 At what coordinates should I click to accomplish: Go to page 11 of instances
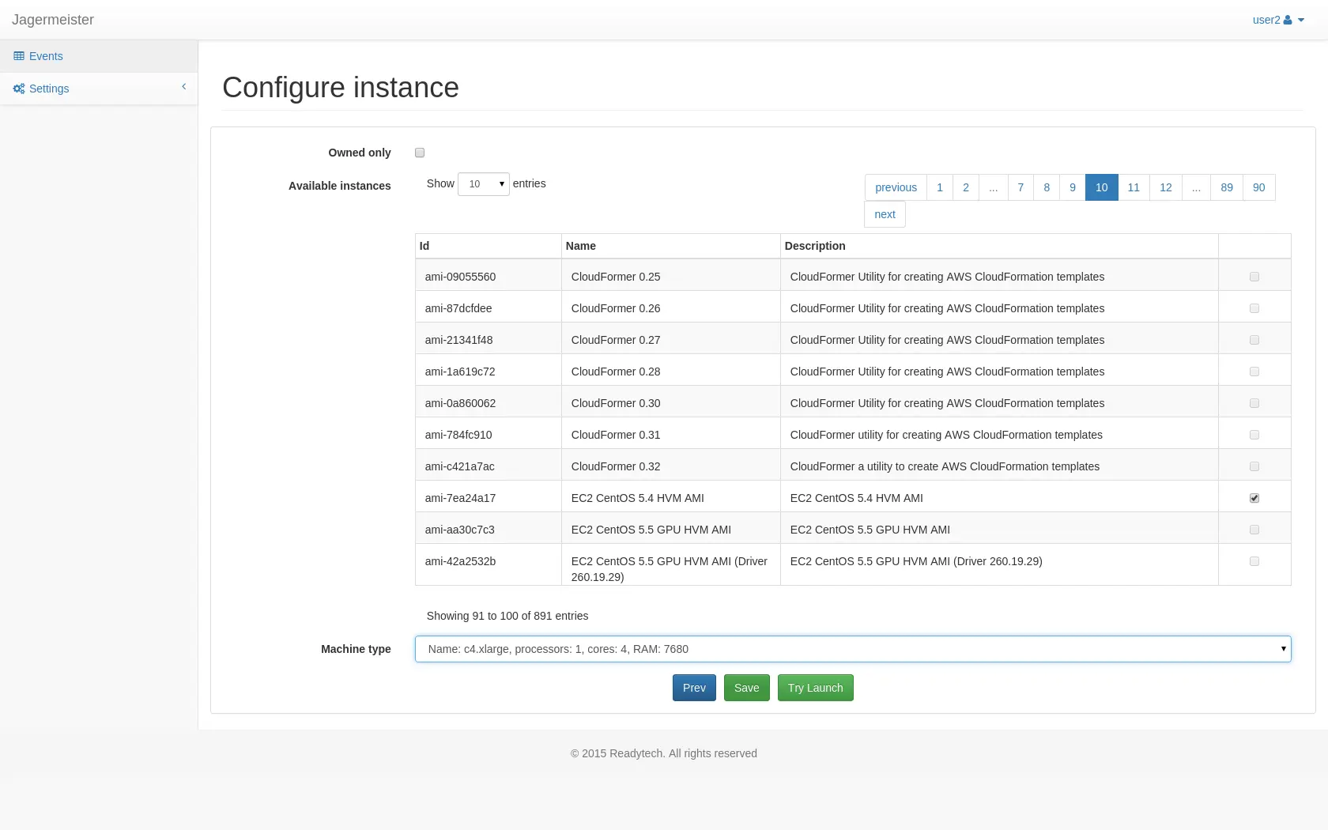click(x=1134, y=187)
